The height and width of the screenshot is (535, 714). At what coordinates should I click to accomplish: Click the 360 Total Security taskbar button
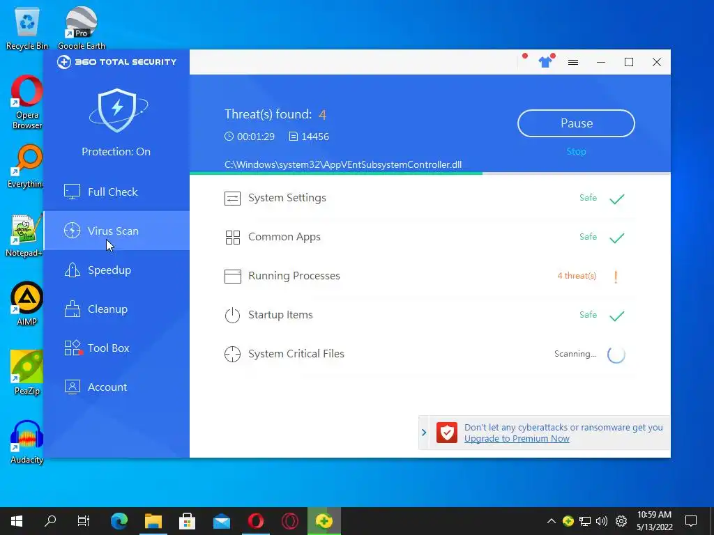(x=324, y=521)
